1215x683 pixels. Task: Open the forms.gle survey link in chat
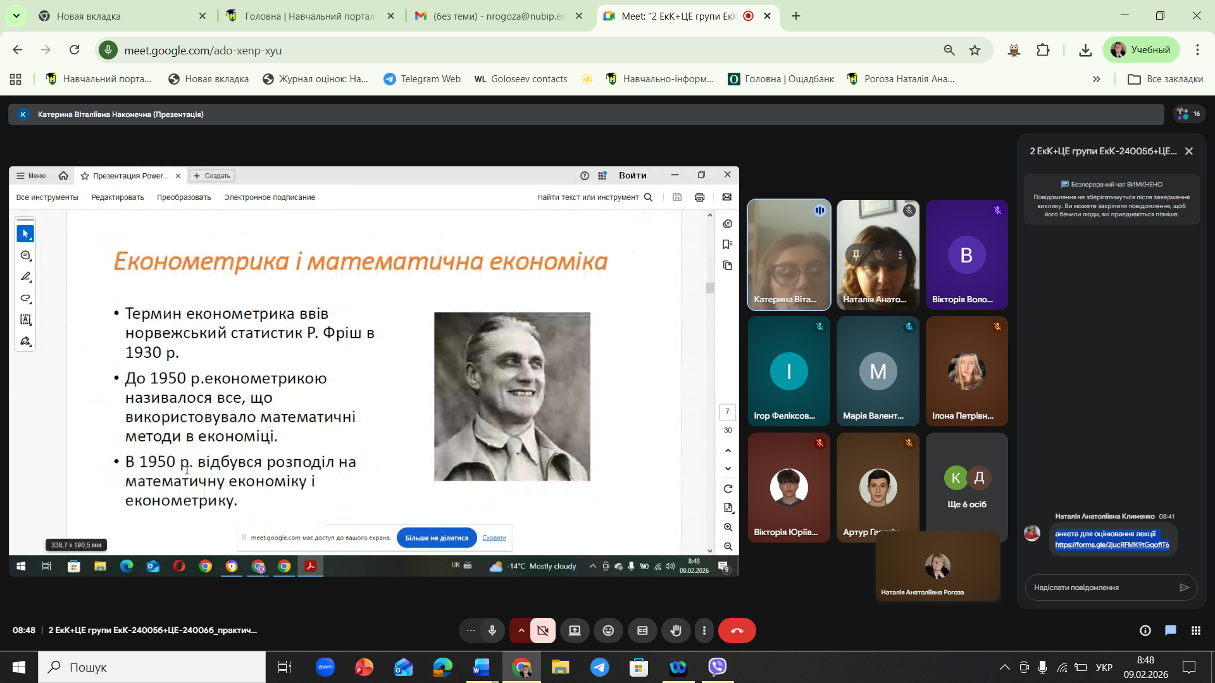pos(1112,545)
